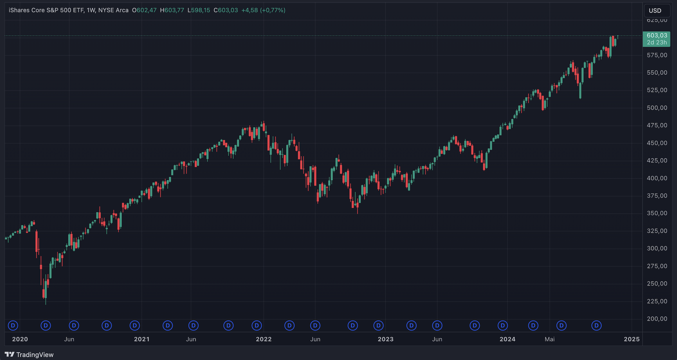Click the March 2024 dividend marker
The height and width of the screenshot is (360, 677).
tap(533, 326)
